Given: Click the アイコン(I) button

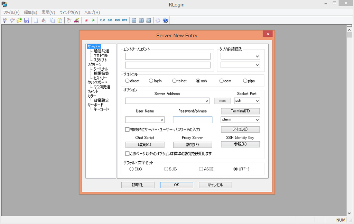Looking at the screenshot, I should pos(240,129).
